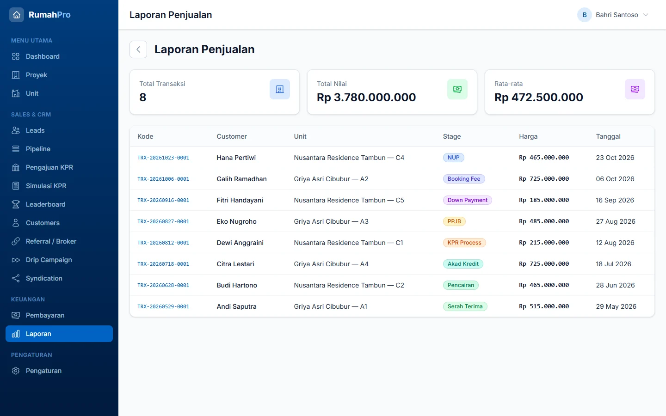Click the Leads people icon
The height and width of the screenshot is (416, 666).
[16, 130]
